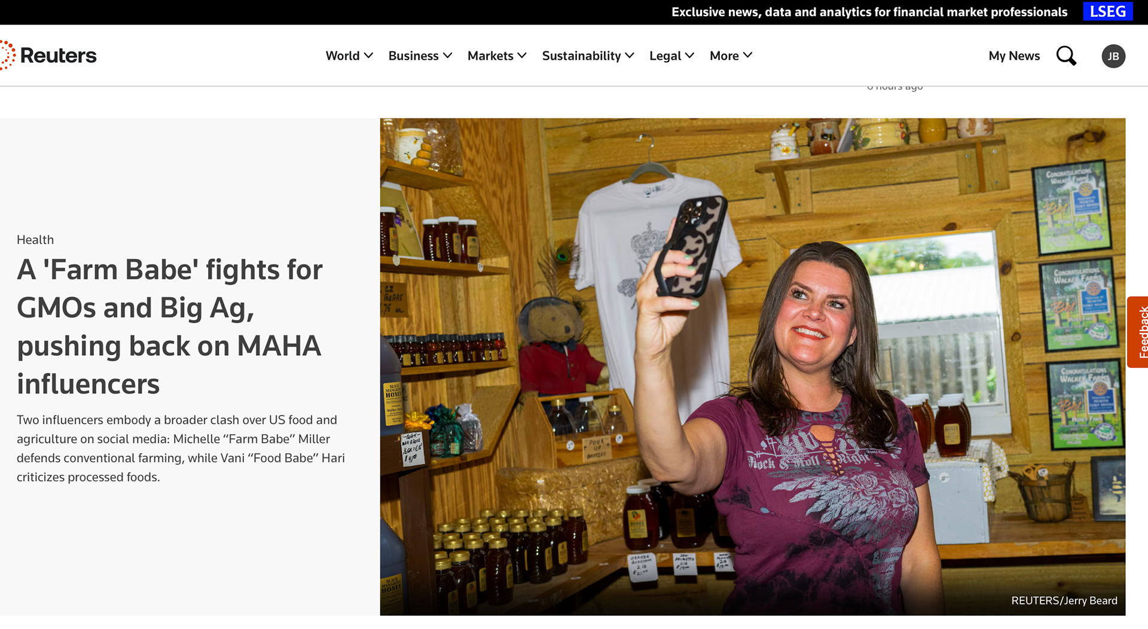
Task: Expand the Business dropdown chevron
Action: tap(448, 56)
